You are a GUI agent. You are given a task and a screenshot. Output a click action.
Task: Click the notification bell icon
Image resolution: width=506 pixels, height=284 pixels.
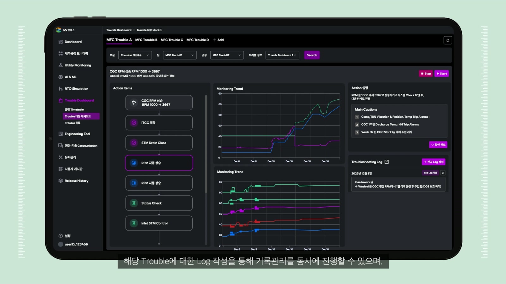[447, 40]
